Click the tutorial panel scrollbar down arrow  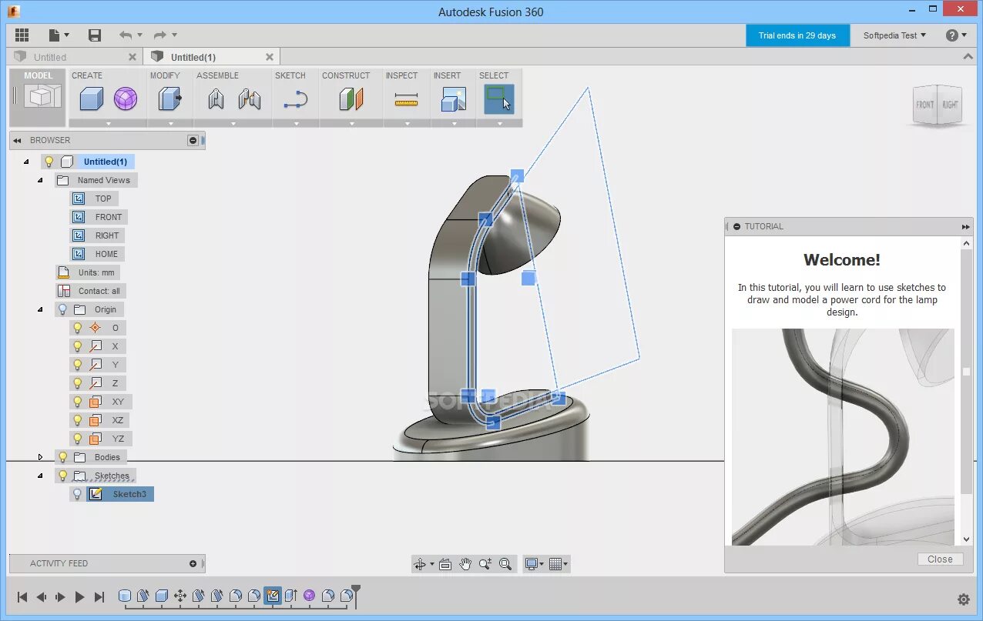point(967,539)
